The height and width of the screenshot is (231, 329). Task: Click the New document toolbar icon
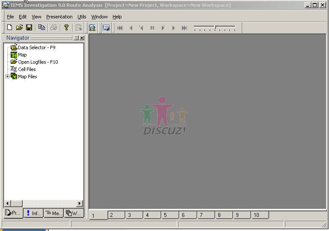pos(10,28)
